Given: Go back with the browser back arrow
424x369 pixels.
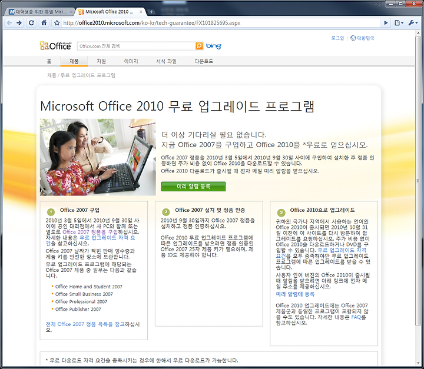Looking at the screenshot, I should 9,23.
